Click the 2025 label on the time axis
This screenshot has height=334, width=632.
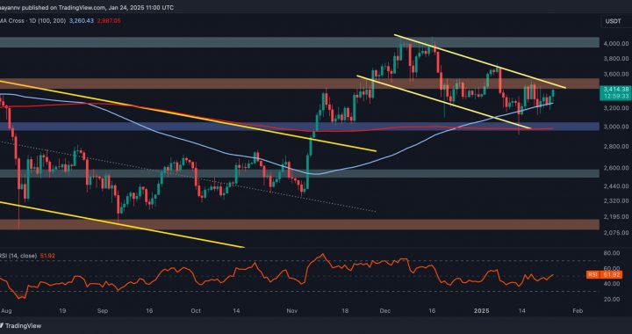(x=481, y=311)
